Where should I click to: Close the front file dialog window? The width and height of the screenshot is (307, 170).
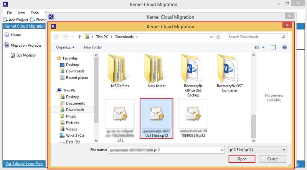[x=287, y=25]
